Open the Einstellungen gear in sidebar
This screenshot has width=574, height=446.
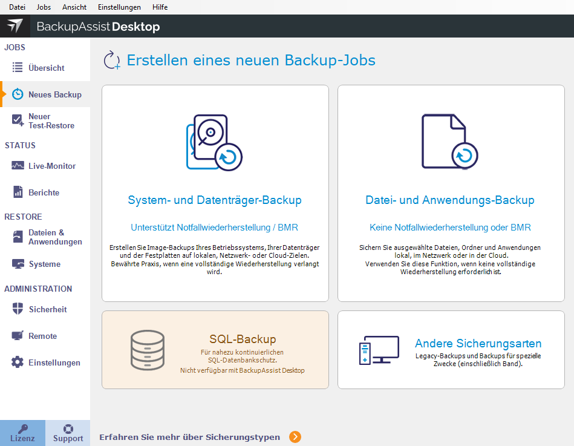tap(45, 362)
